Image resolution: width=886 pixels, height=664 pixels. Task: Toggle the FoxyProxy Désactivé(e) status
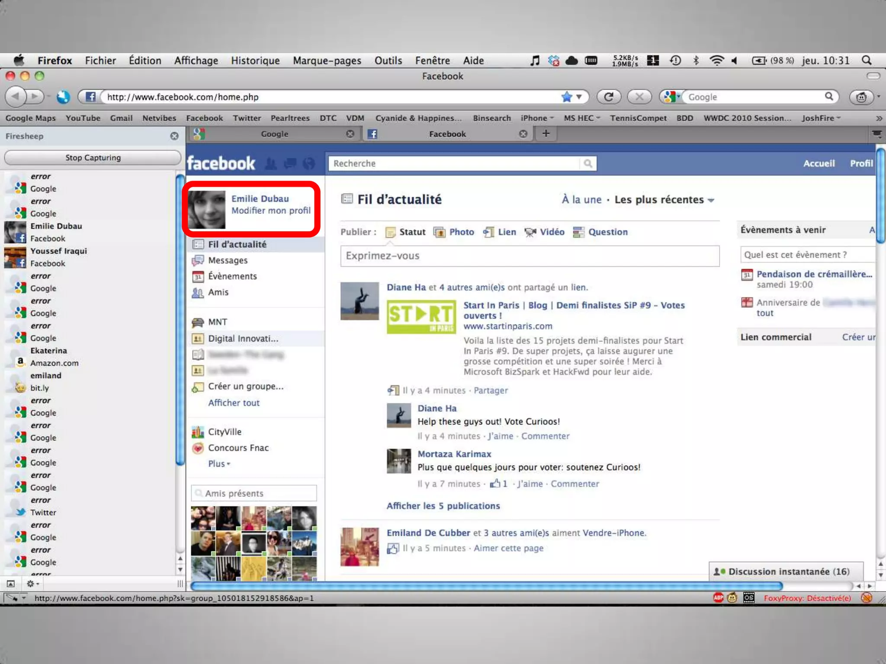pyautogui.click(x=807, y=598)
